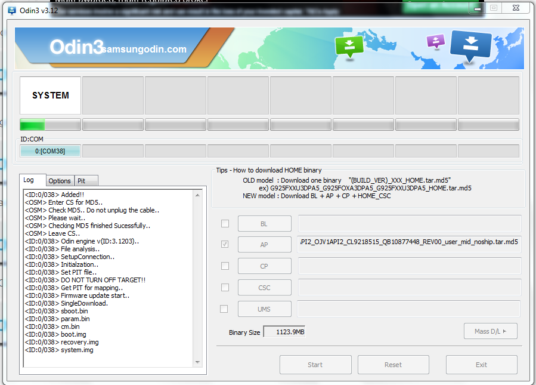536x385 pixels.
Task: Enable the UMS checkbox
Action: pyautogui.click(x=224, y=309)
